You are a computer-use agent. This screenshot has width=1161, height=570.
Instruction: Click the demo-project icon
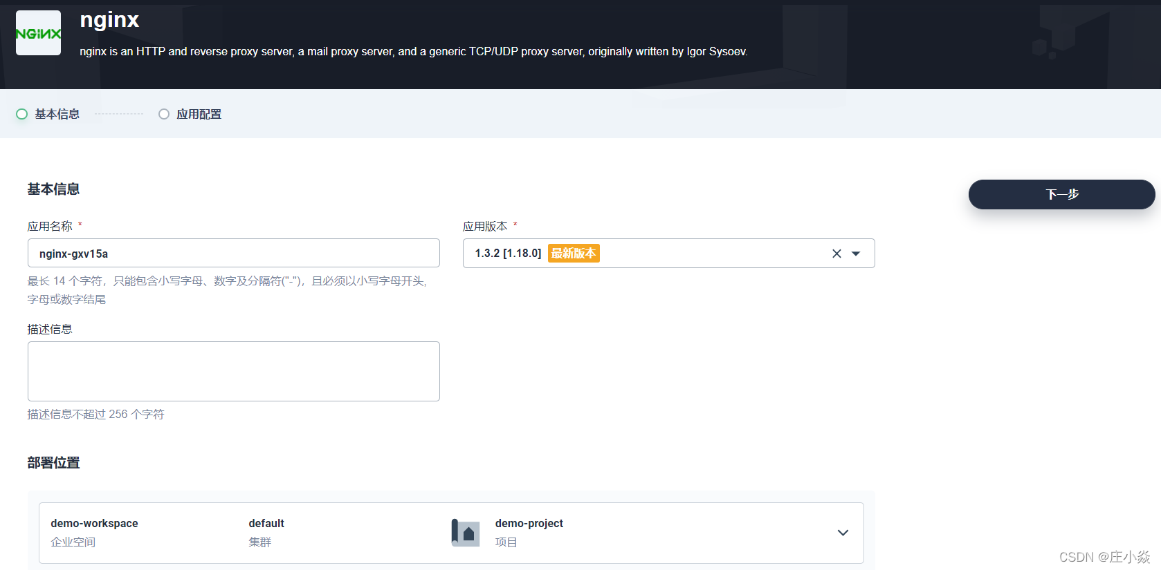pyautogui.click(x=466, y=533)
